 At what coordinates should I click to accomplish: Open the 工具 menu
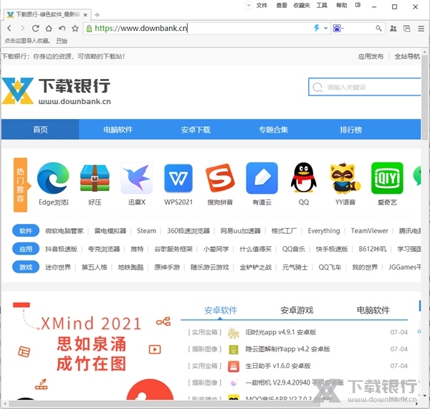pyautogui.click(x=322, y=5)
